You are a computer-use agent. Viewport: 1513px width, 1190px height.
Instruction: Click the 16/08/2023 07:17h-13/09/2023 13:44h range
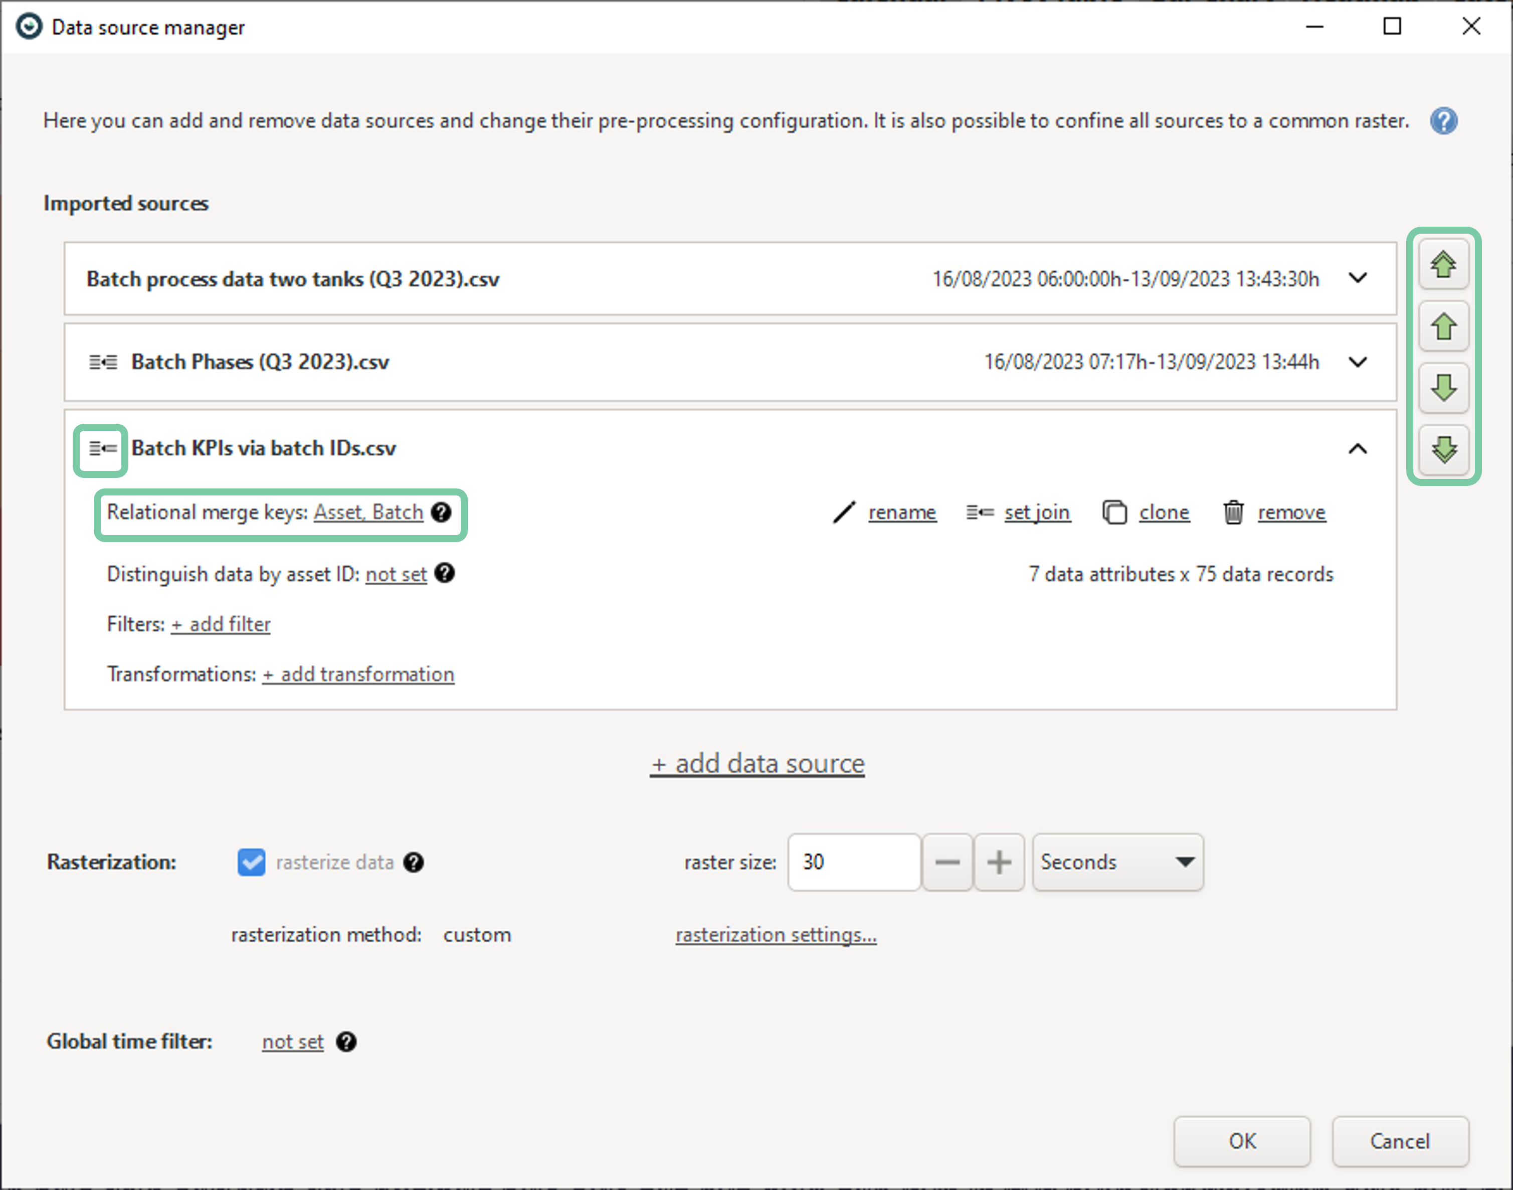coord(1152,362)
